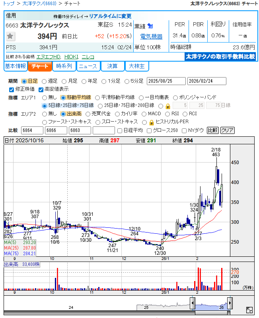Select 平滑移動平均線 radio option
Viewport: 259px width, 318px height.
97,98
